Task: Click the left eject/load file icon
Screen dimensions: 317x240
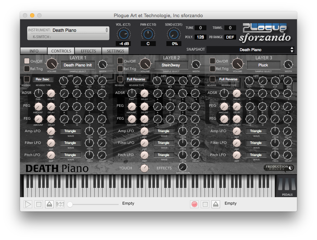Action: point(49,204)
